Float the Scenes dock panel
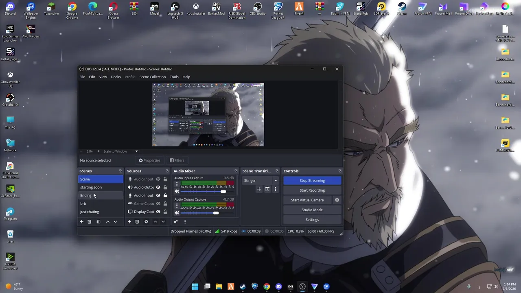This screenshot has height=293, width=521. 120,171
